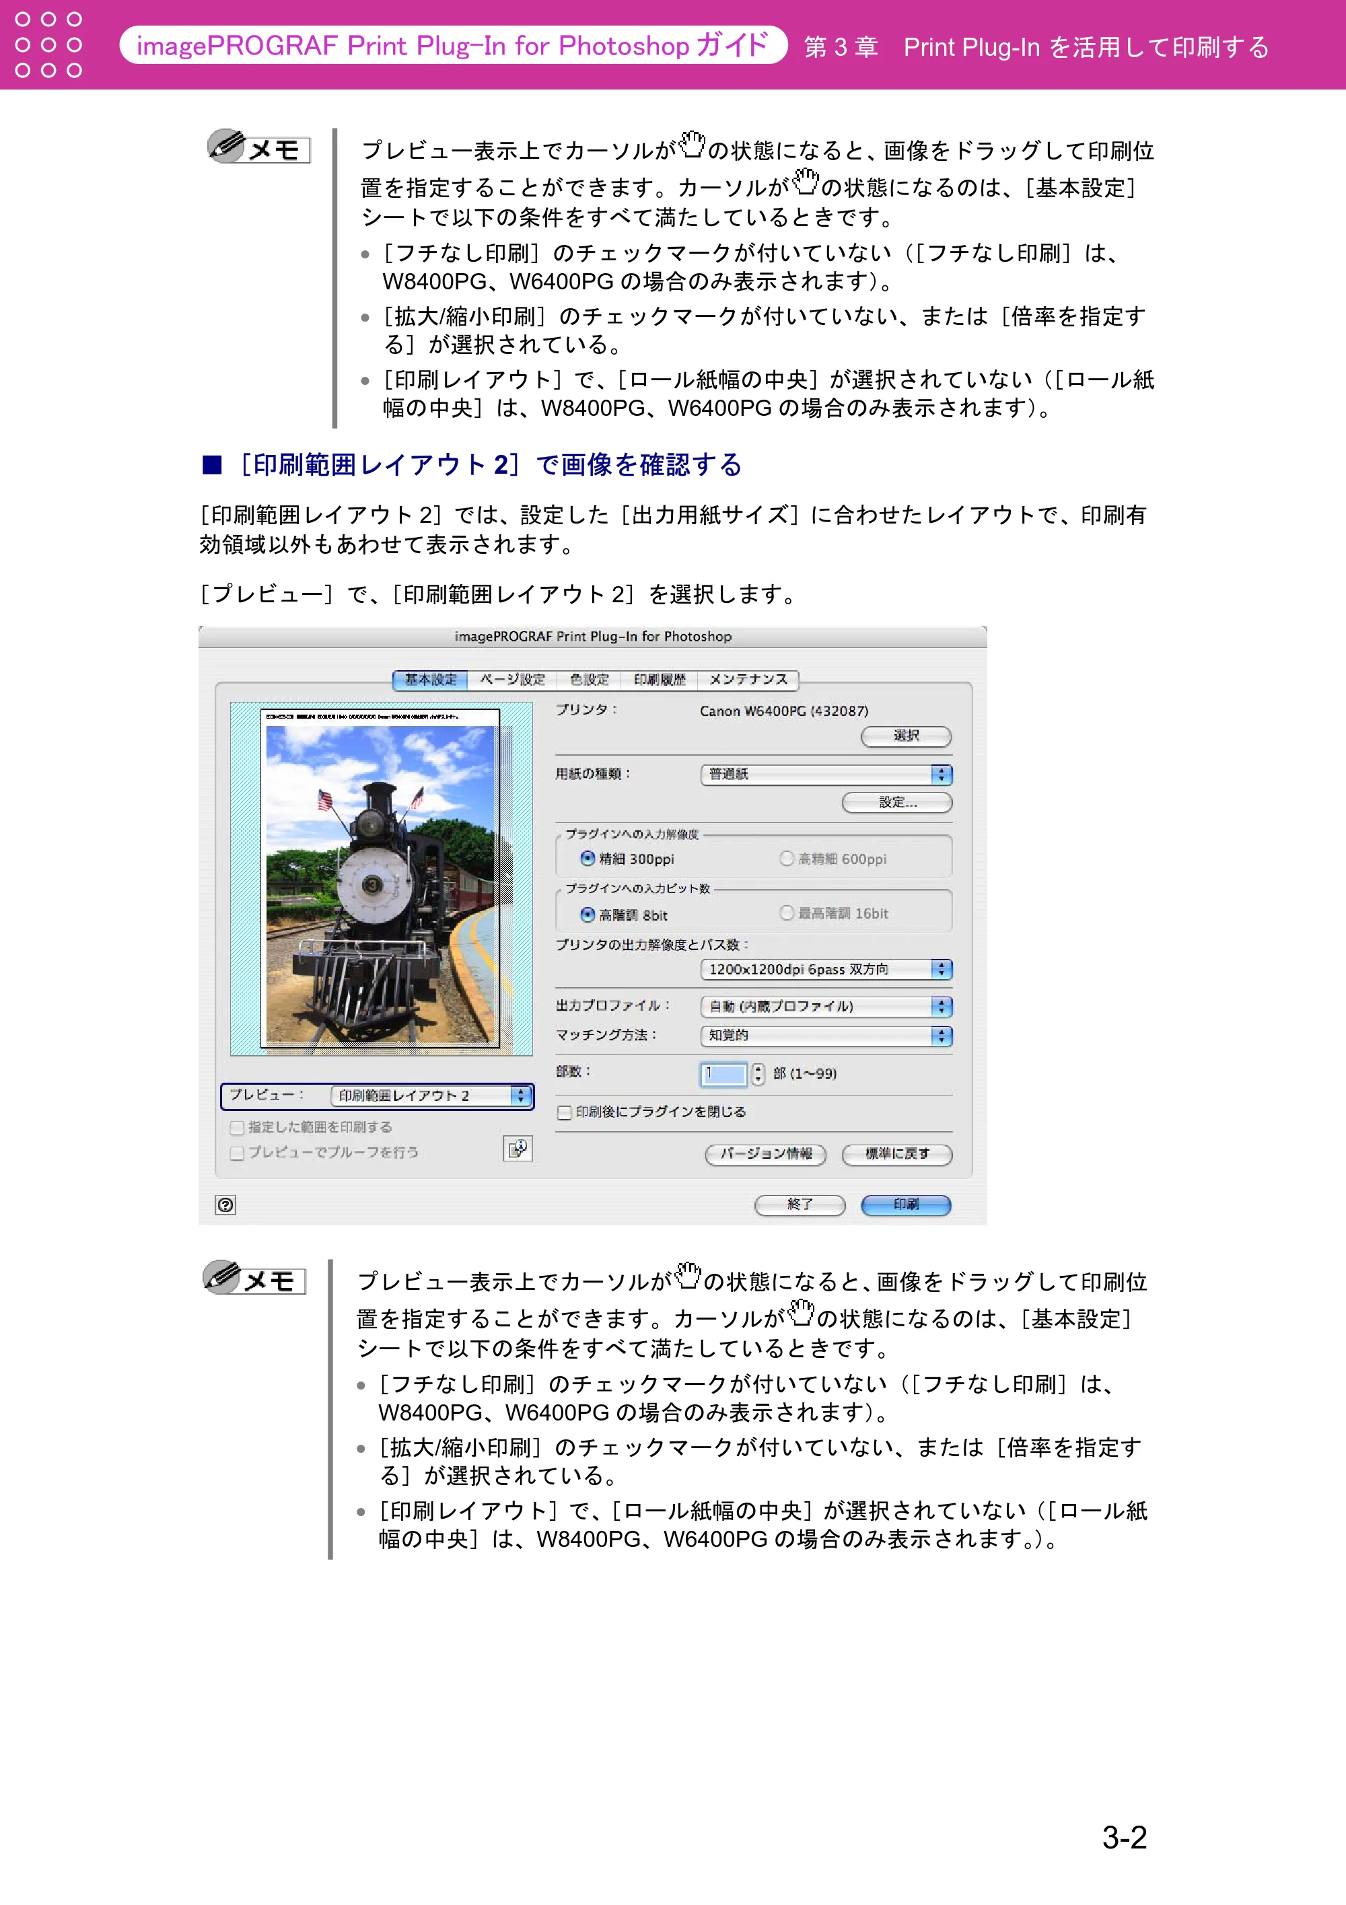Go to the メンテナンス tab
Screen dimensions: 1346x1905
point(748,680)
